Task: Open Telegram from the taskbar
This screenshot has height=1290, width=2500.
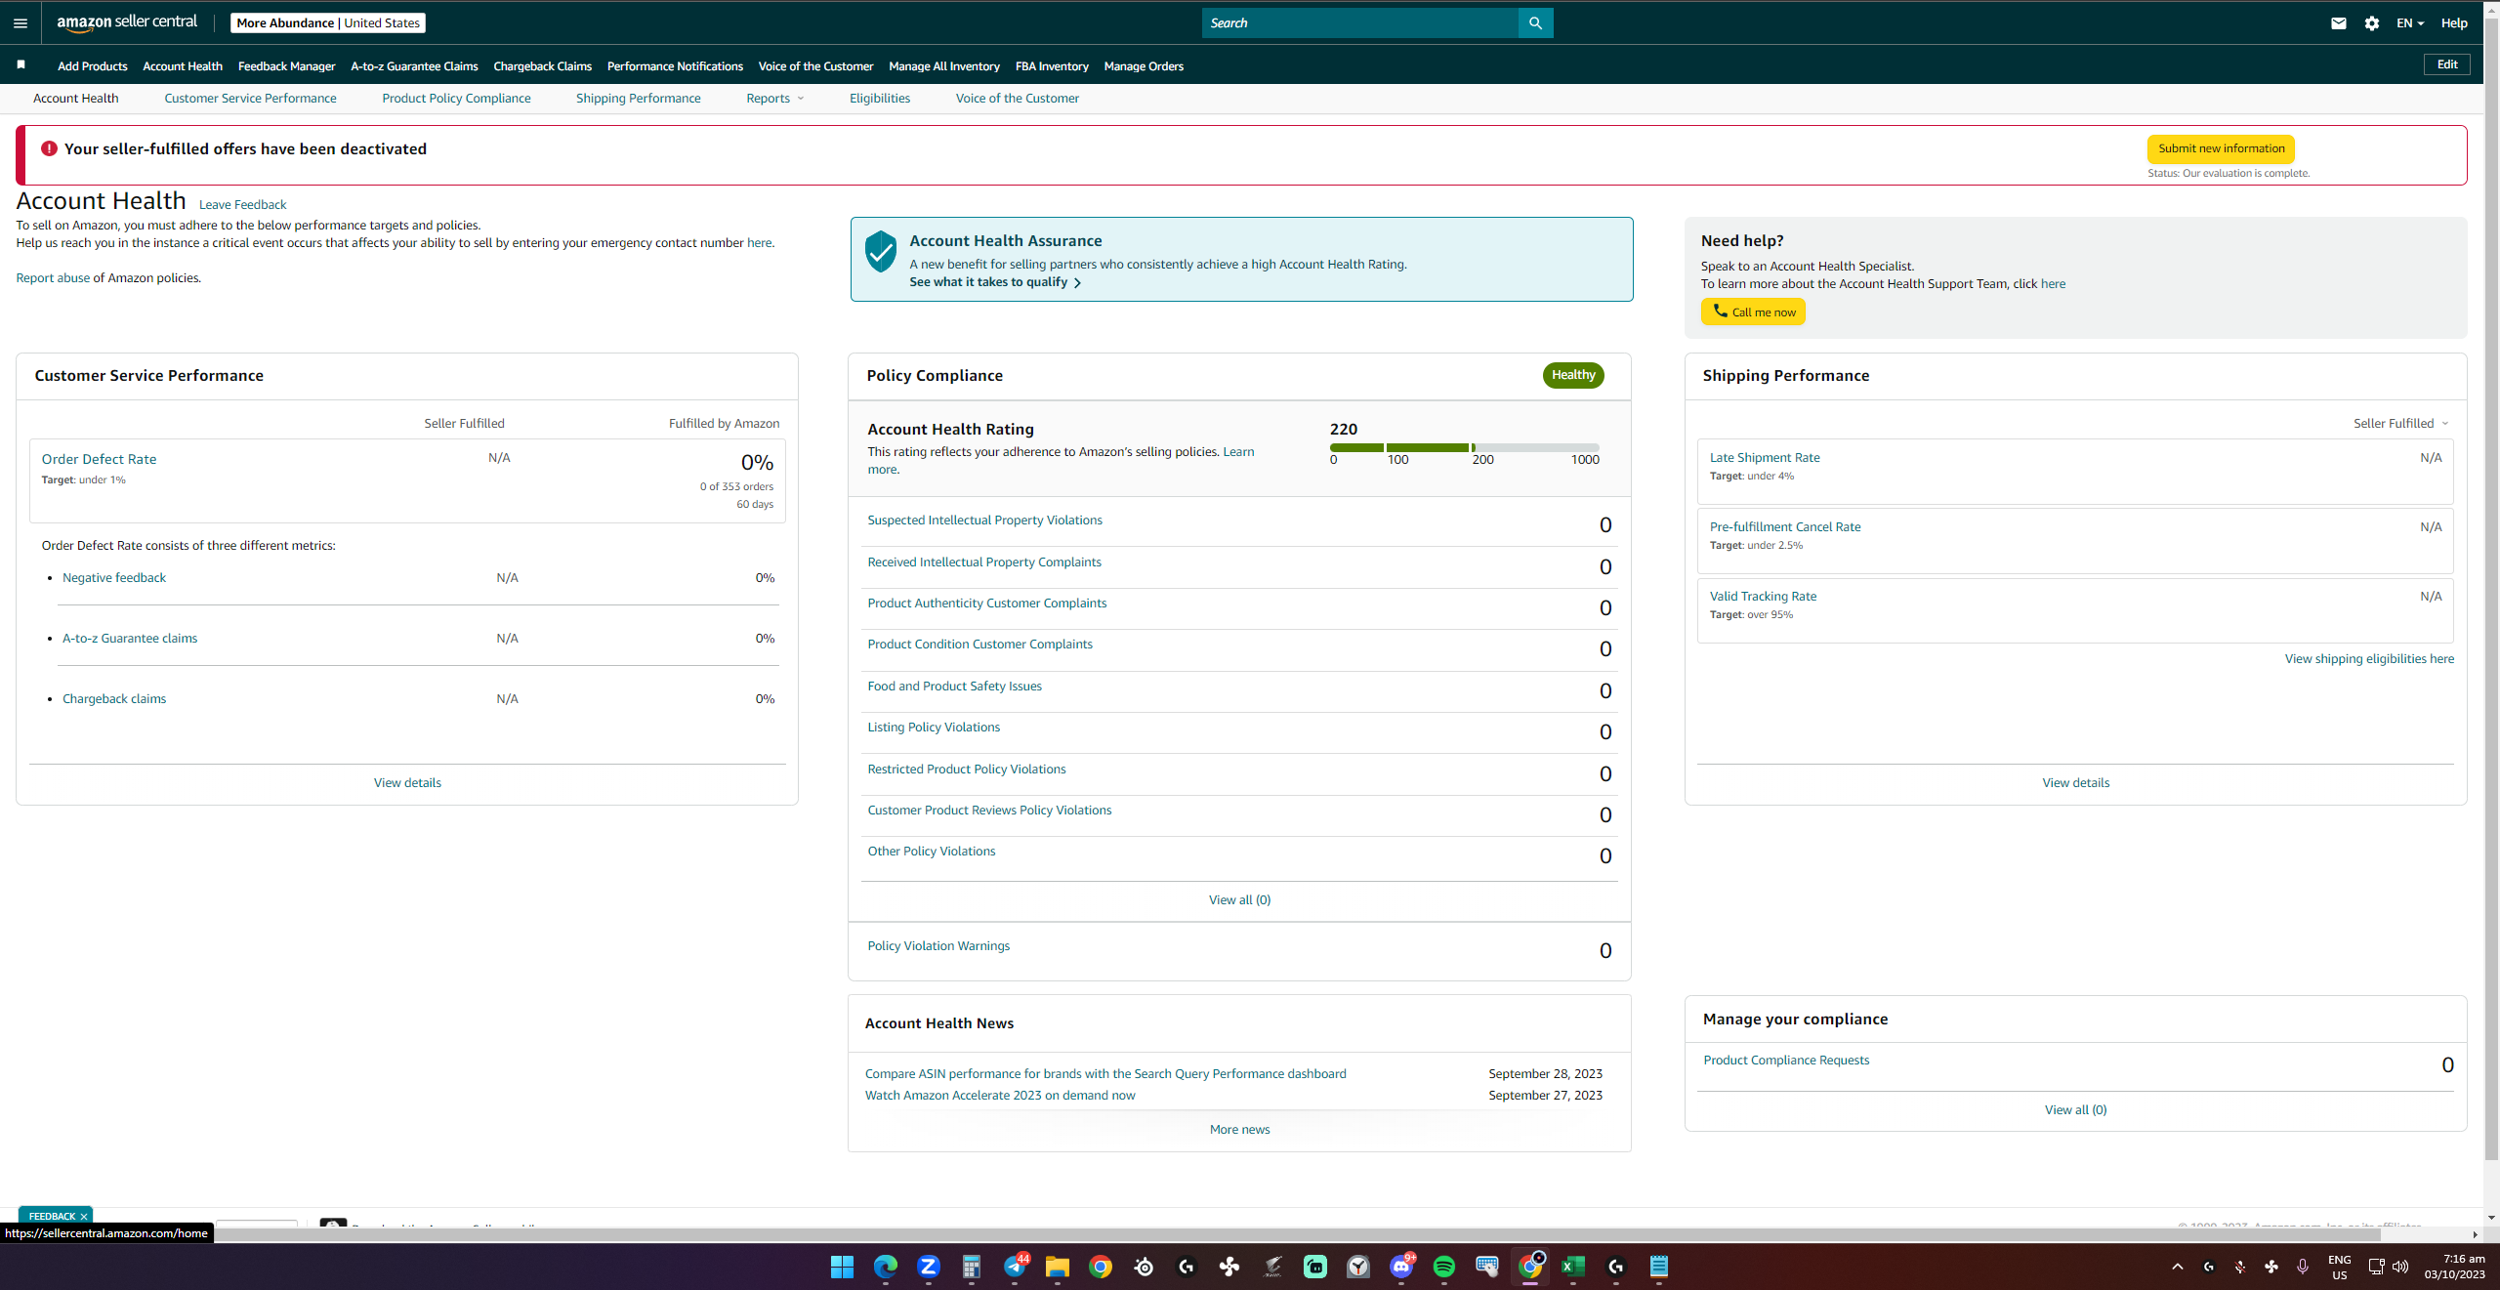Action: [1015, 1267]
